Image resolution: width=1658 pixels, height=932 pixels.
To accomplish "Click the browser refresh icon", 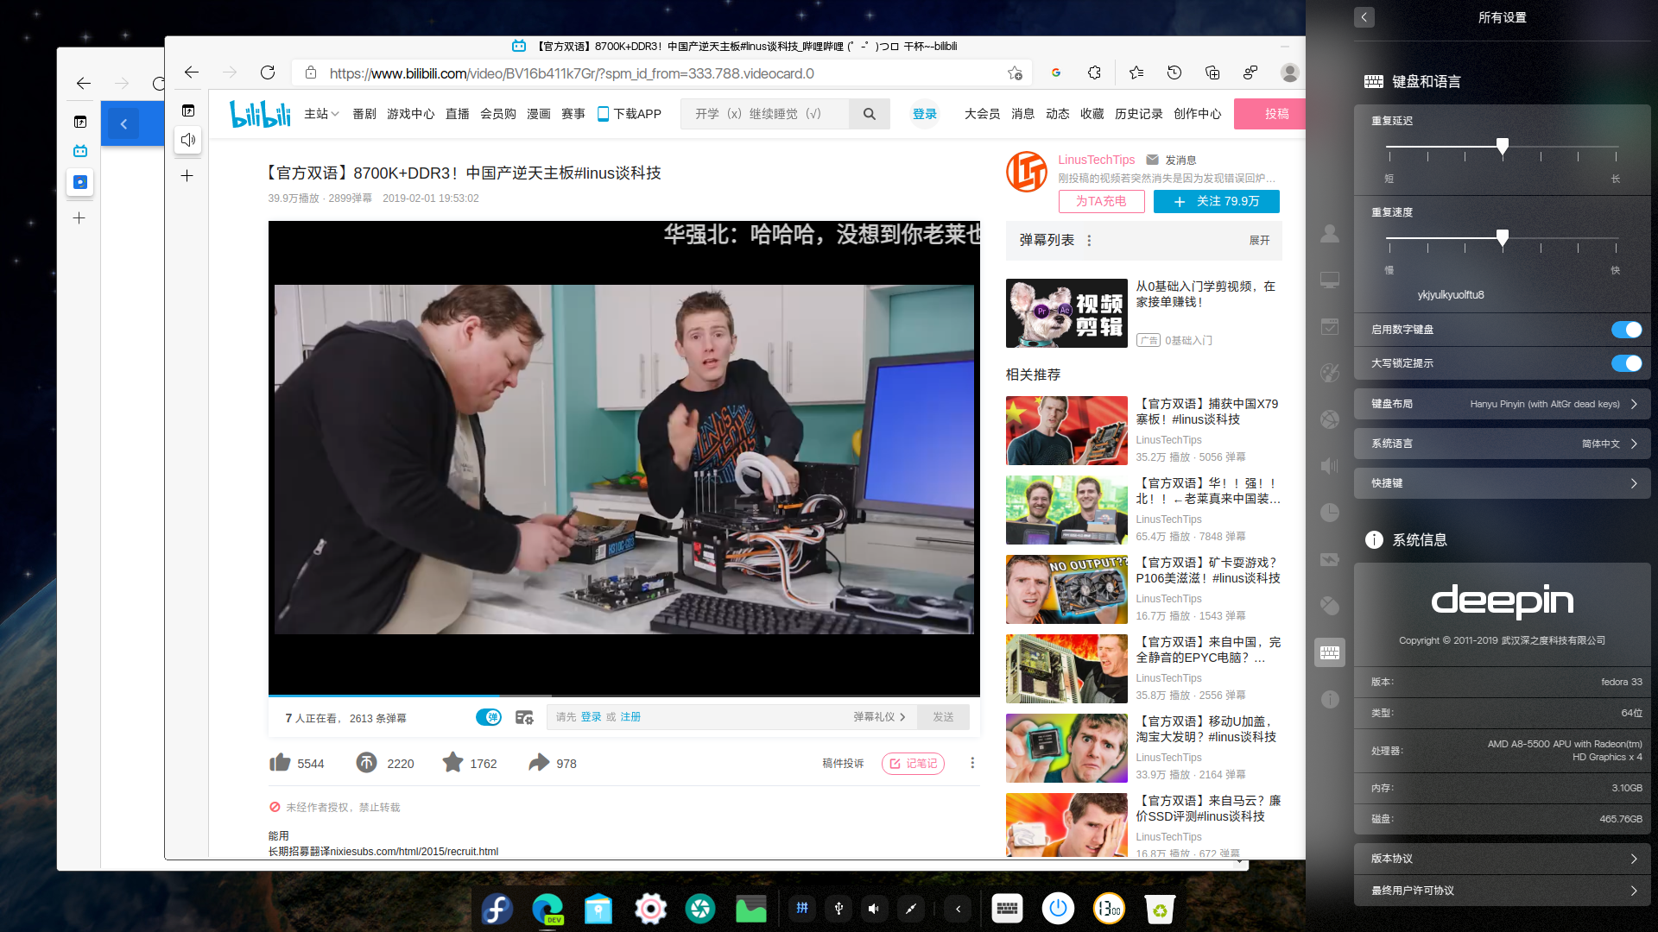I will [x=268, y=73].
